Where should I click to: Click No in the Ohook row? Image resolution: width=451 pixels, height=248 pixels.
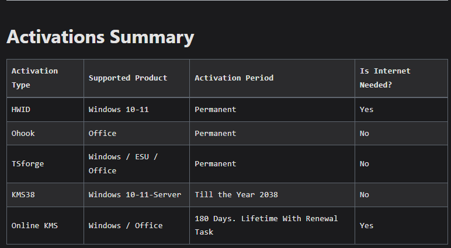coord(365,133)
